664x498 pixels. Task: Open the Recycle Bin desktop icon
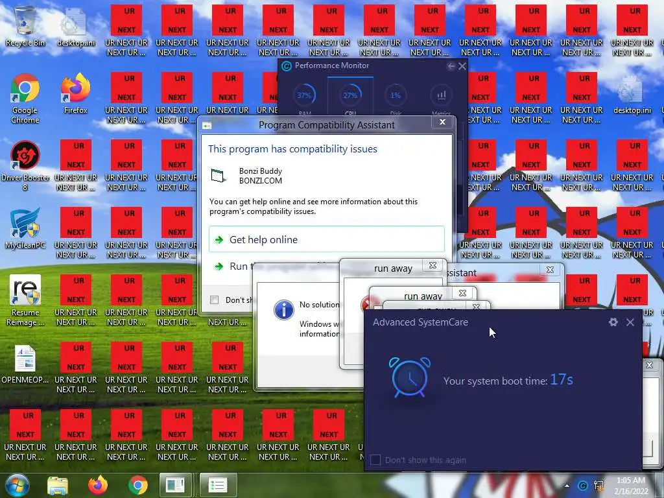point(25,26)
